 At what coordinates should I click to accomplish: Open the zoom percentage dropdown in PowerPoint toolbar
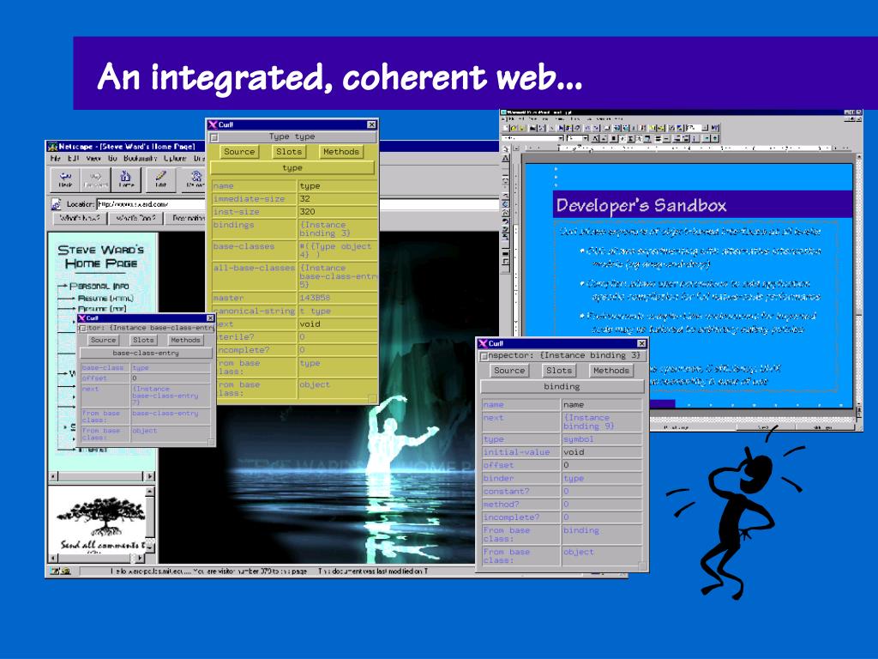705,128
